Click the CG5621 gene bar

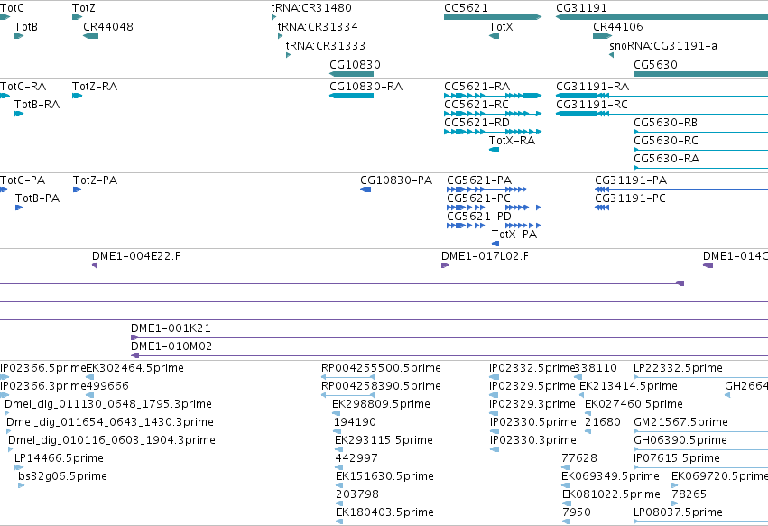point(493,17)
